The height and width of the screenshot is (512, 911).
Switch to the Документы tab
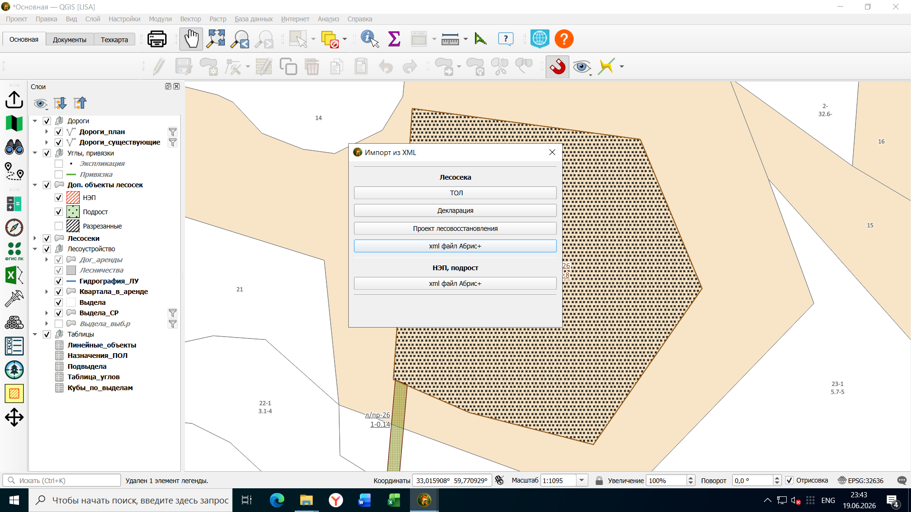click(70, 39)
